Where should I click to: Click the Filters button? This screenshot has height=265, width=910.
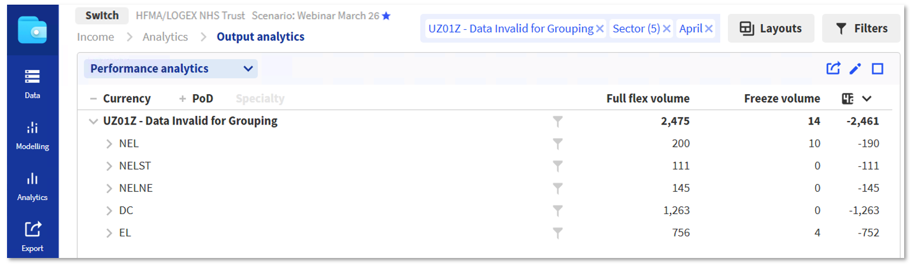[861, 29]
